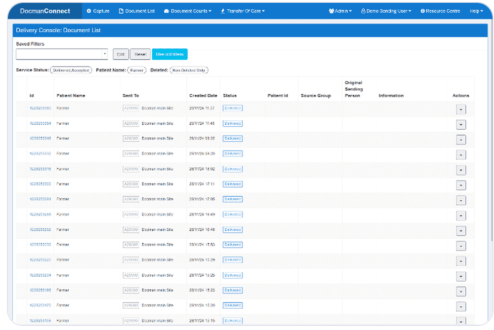Click the Resource Centre info icon

click(x=422, y=10)
